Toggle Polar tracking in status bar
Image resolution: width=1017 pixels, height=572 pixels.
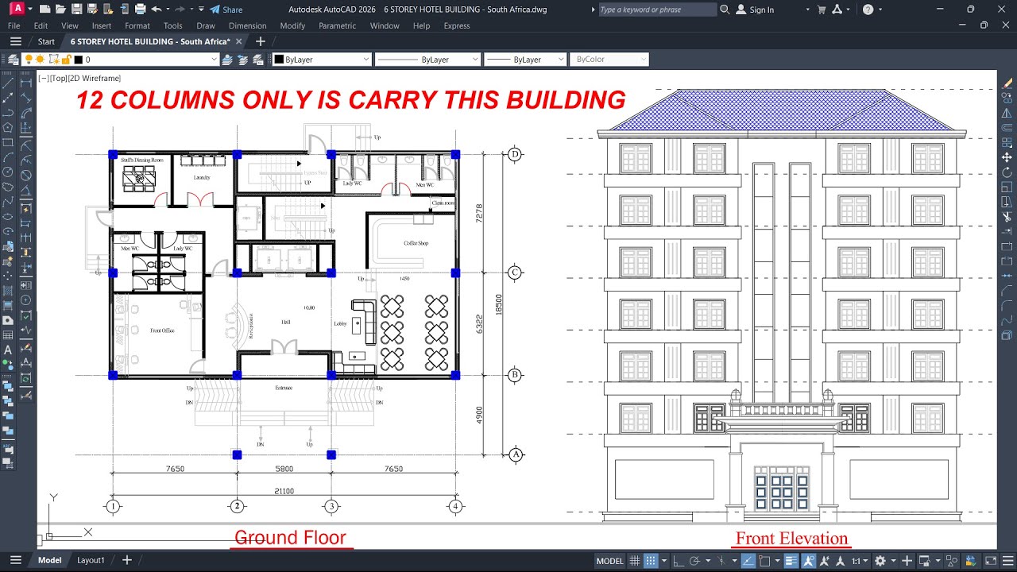pos(694,561)
